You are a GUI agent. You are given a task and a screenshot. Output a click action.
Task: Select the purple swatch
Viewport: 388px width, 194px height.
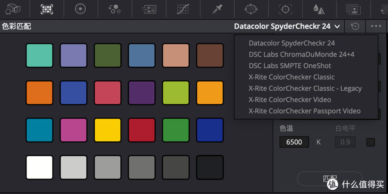pyautogui.click(x=141, y=93)
